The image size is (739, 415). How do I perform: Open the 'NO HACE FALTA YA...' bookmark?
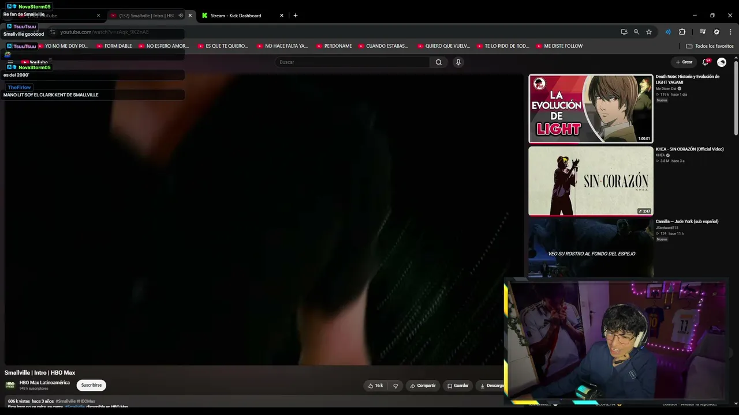[x=282, y=46]
